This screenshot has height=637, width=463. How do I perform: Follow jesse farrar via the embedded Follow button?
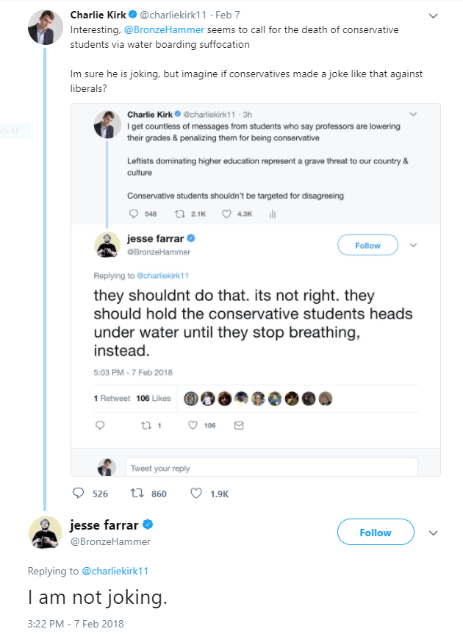tap(367, 245)
